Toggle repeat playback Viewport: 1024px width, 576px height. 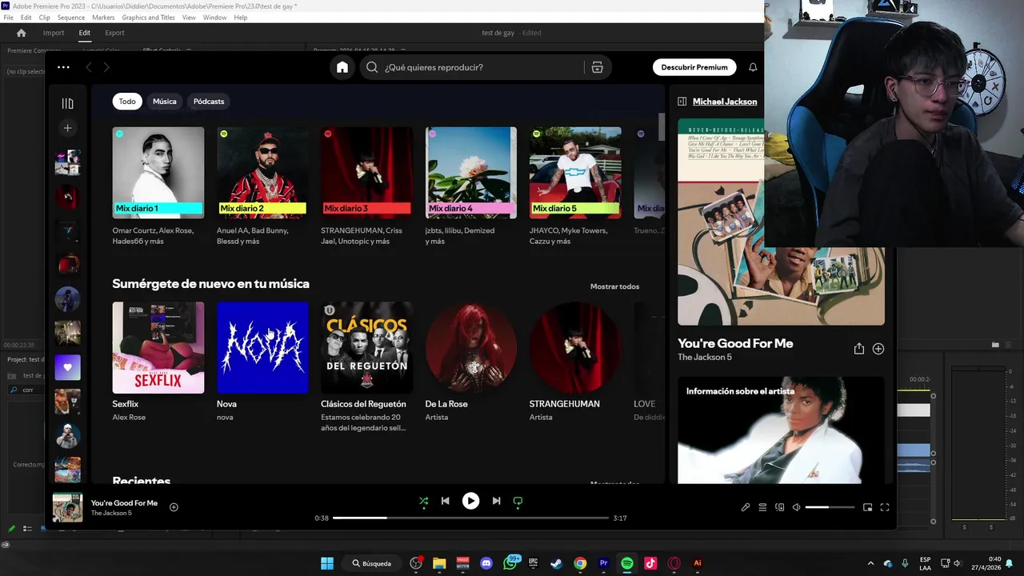tap(518, 502)
